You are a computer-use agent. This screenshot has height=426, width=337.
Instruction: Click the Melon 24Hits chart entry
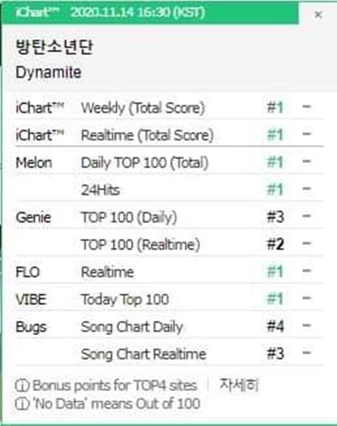[101, 190]
